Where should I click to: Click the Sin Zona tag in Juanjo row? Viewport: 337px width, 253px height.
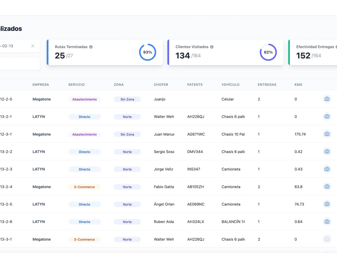click(x=127, y=99)
